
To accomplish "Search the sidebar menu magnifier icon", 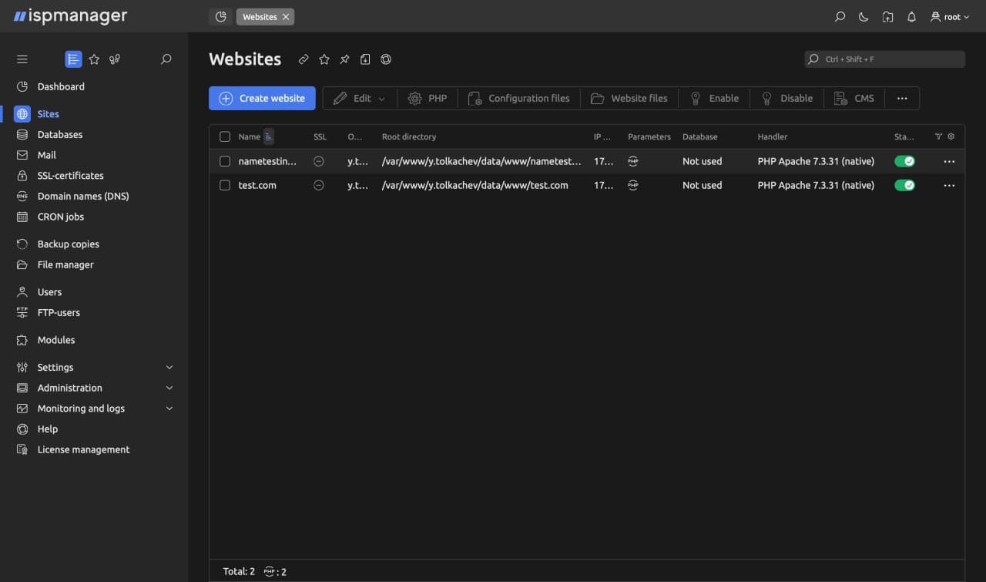I will [x=166, y=59].
